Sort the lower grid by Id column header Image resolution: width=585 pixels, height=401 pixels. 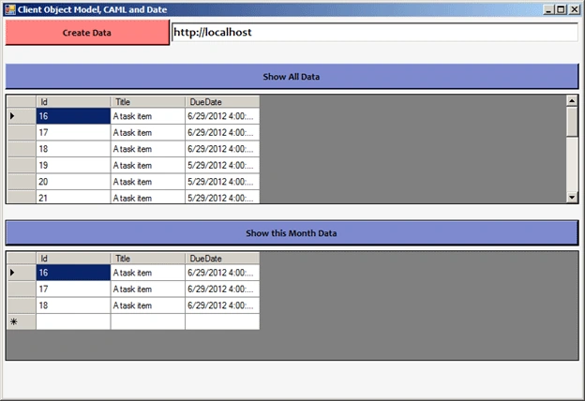click(73, 259)
